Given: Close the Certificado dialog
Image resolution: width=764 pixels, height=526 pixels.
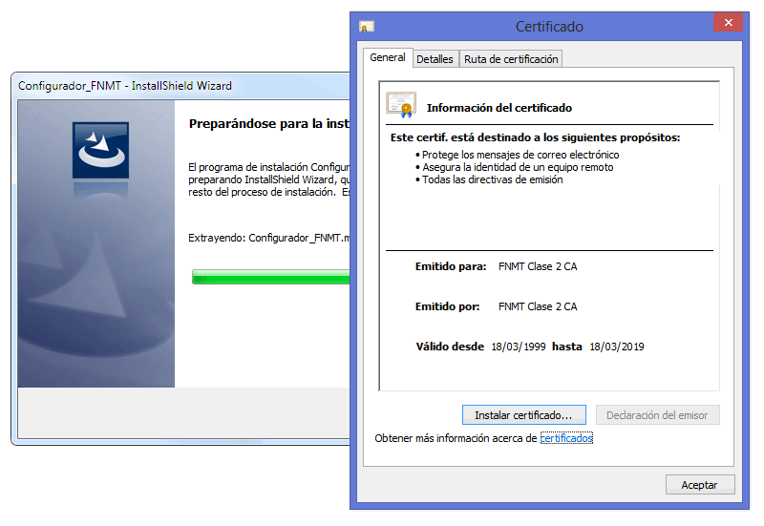Looking at the screenshot, I should [728, 22].
